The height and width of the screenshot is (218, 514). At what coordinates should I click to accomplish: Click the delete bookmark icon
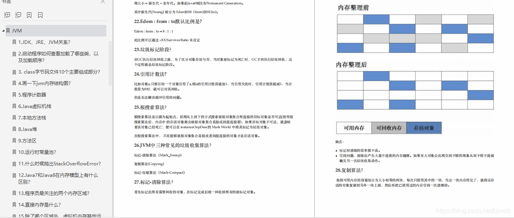(x=40, y=15)
